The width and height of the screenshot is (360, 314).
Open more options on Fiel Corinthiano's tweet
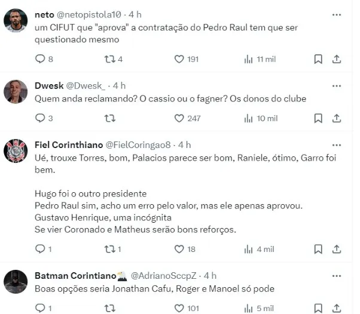click(337, 145)
